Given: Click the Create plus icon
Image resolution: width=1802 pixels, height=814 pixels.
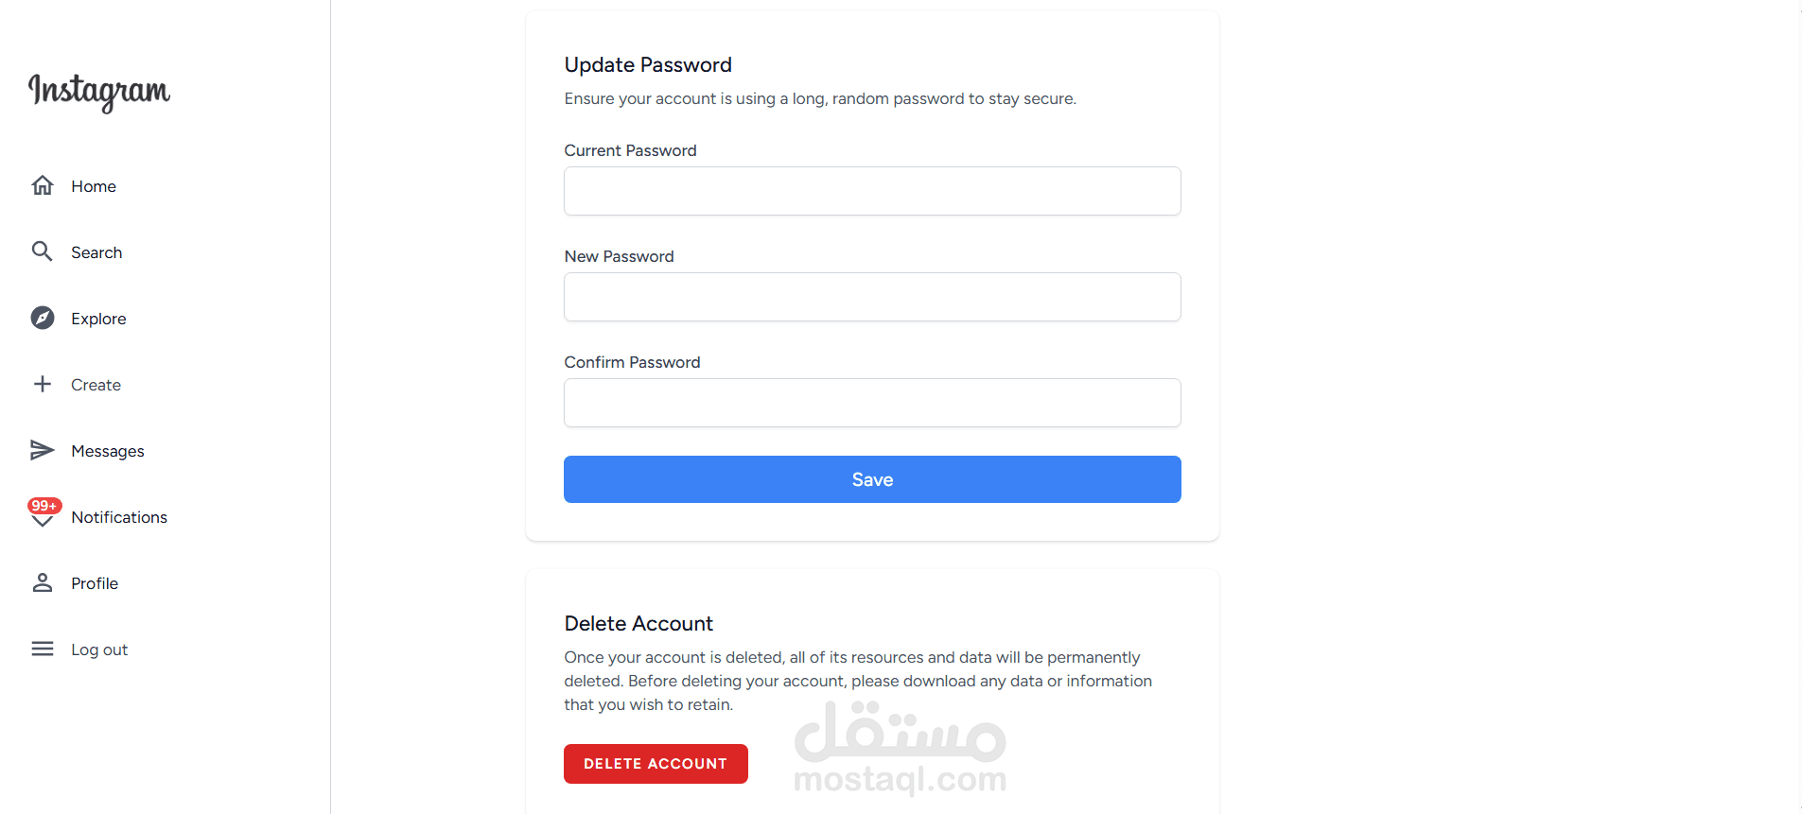Looking at the screenshot, I should tap(43, 384).
